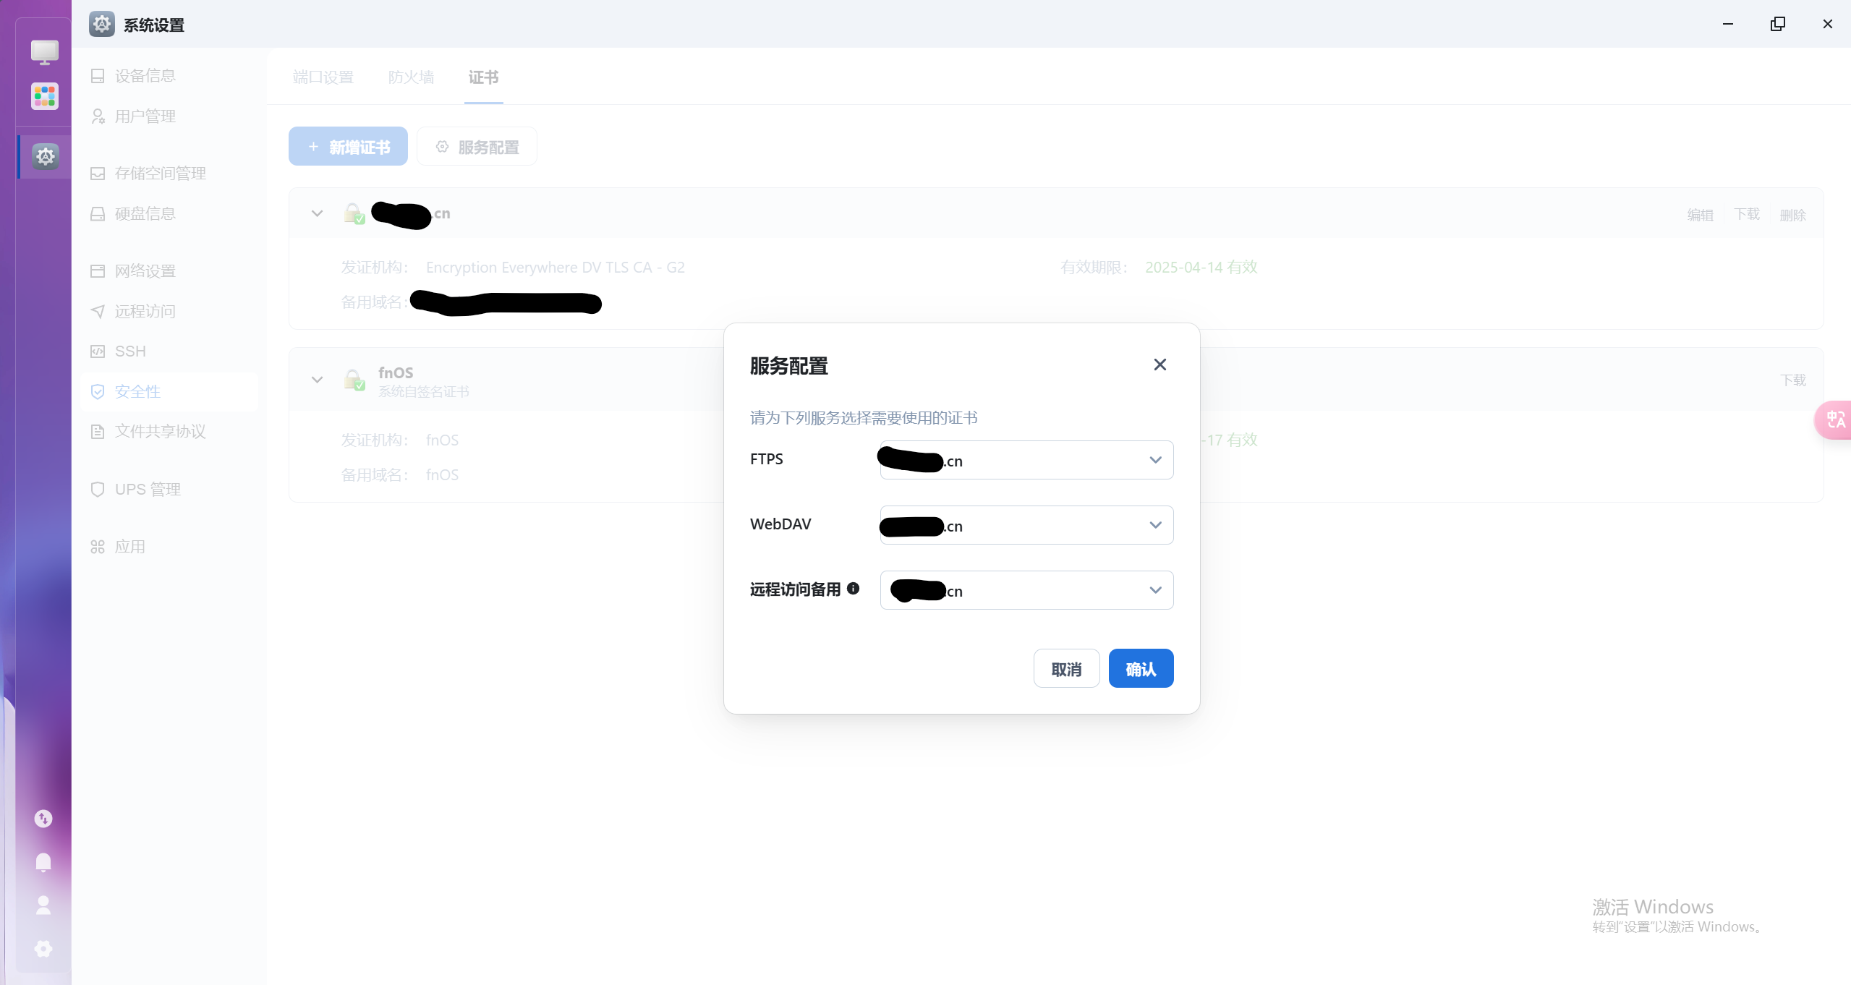Switch to the 防火墙 tab
The height and width of the screenshot is (985, 1851).
(411, 77)
